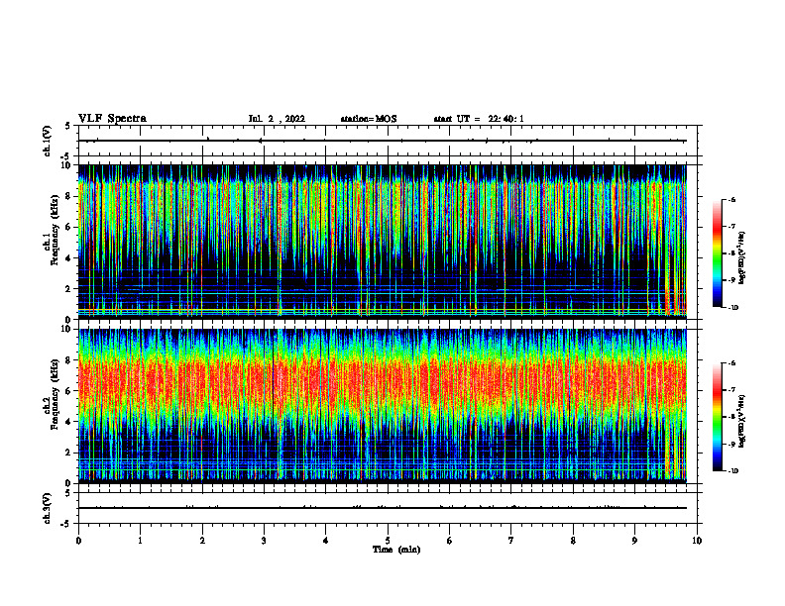Click the "ch.3(V)" waveform axis label
This screenshot has height=606, width=785.
[47, 508]
